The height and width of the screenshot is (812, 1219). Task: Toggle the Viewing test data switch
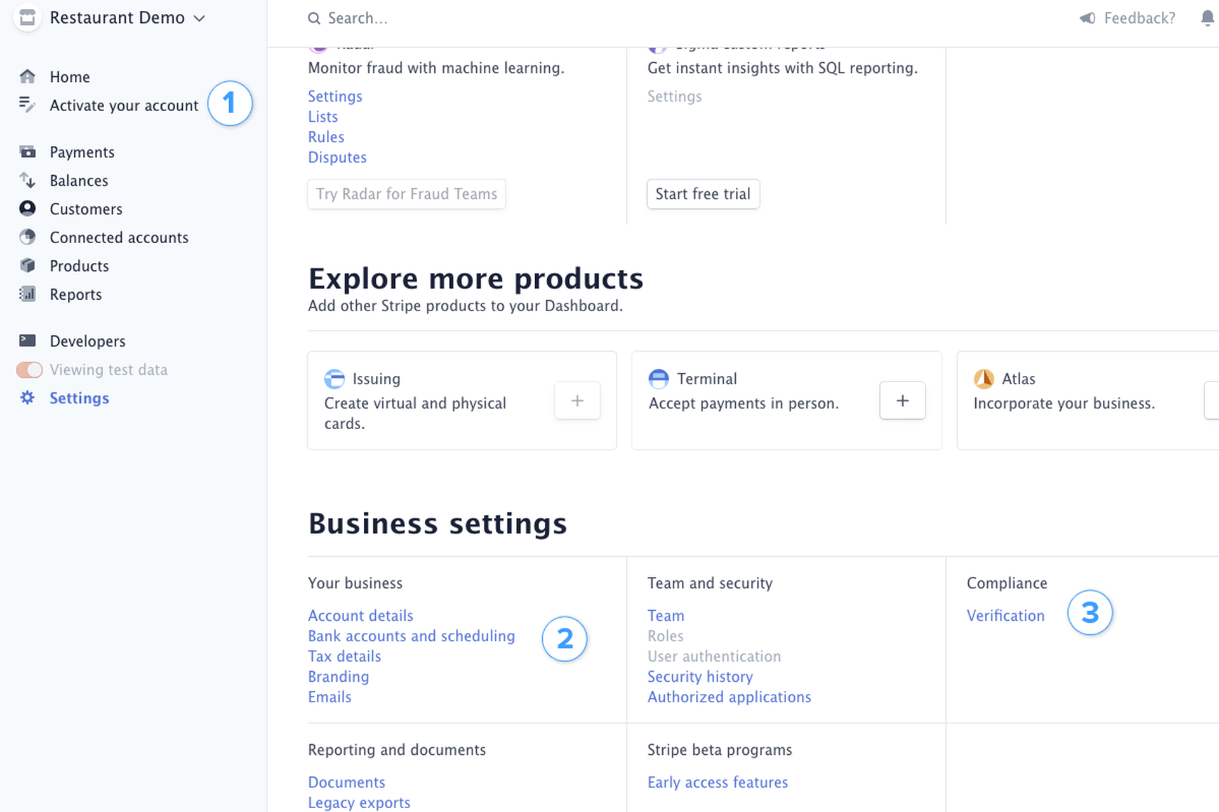[29, 369]
